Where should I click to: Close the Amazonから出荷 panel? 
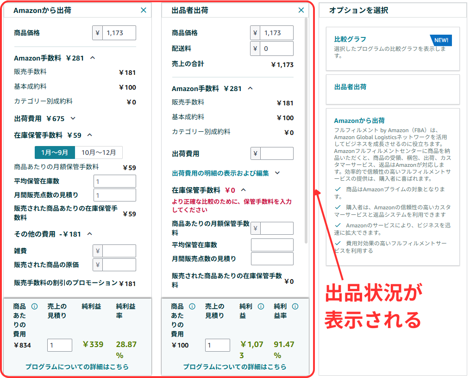(144, 10)
